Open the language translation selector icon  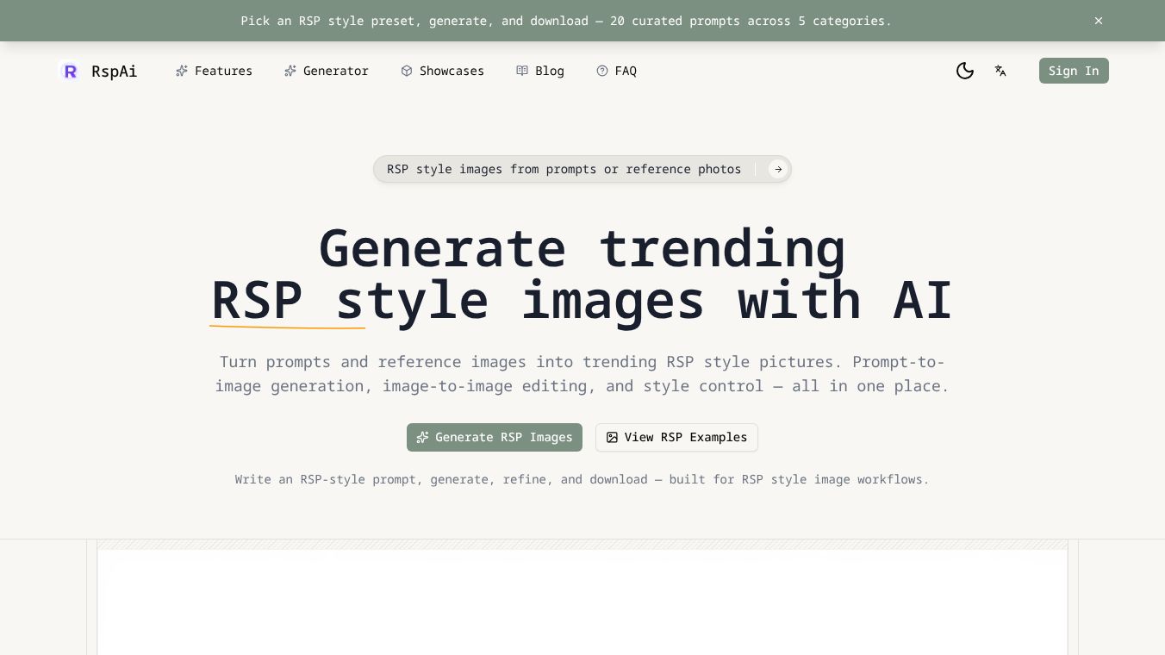(x=1000, y=71)
